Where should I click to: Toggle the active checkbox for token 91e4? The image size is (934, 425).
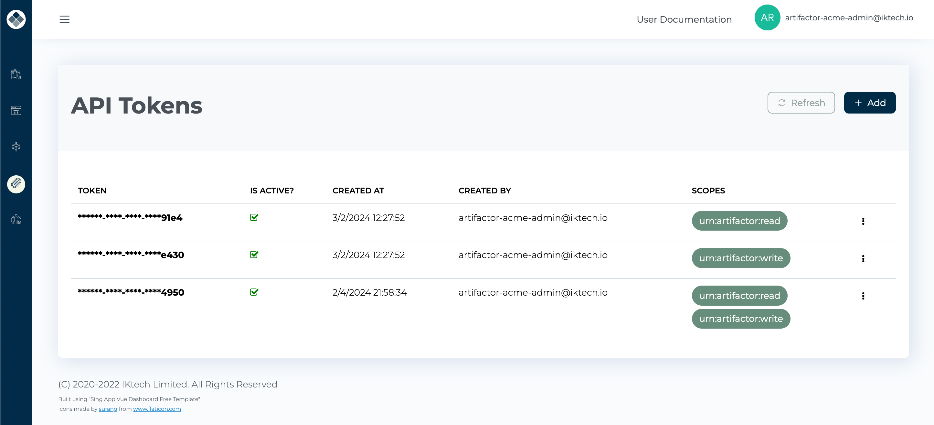click(253, 218)
